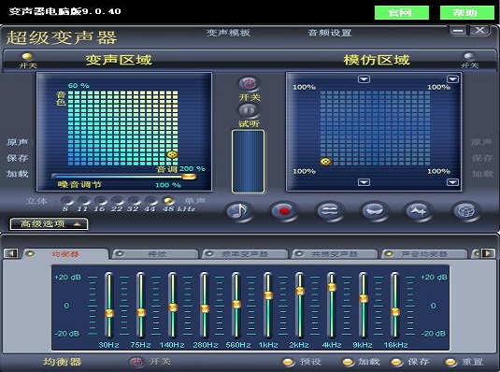Open bottom-middle dropdown in 模仿区域

[364, 182]
